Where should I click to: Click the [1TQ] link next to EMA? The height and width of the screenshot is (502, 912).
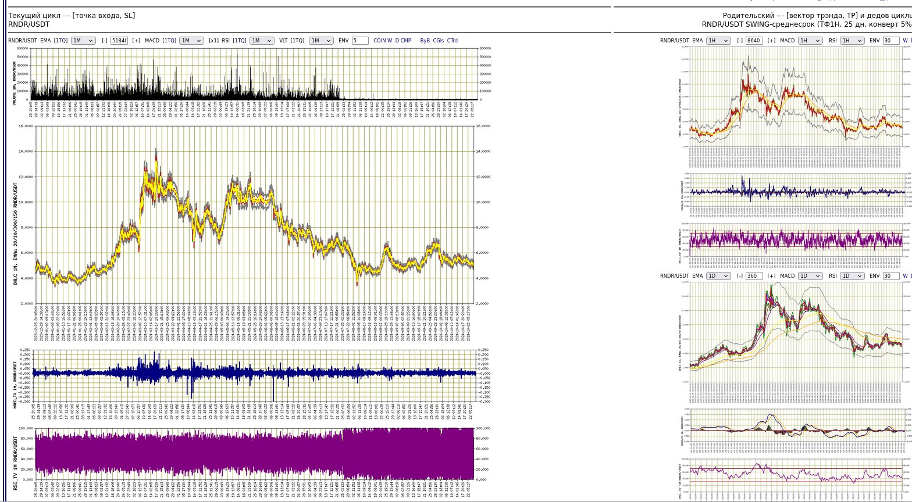coord(60,41)
